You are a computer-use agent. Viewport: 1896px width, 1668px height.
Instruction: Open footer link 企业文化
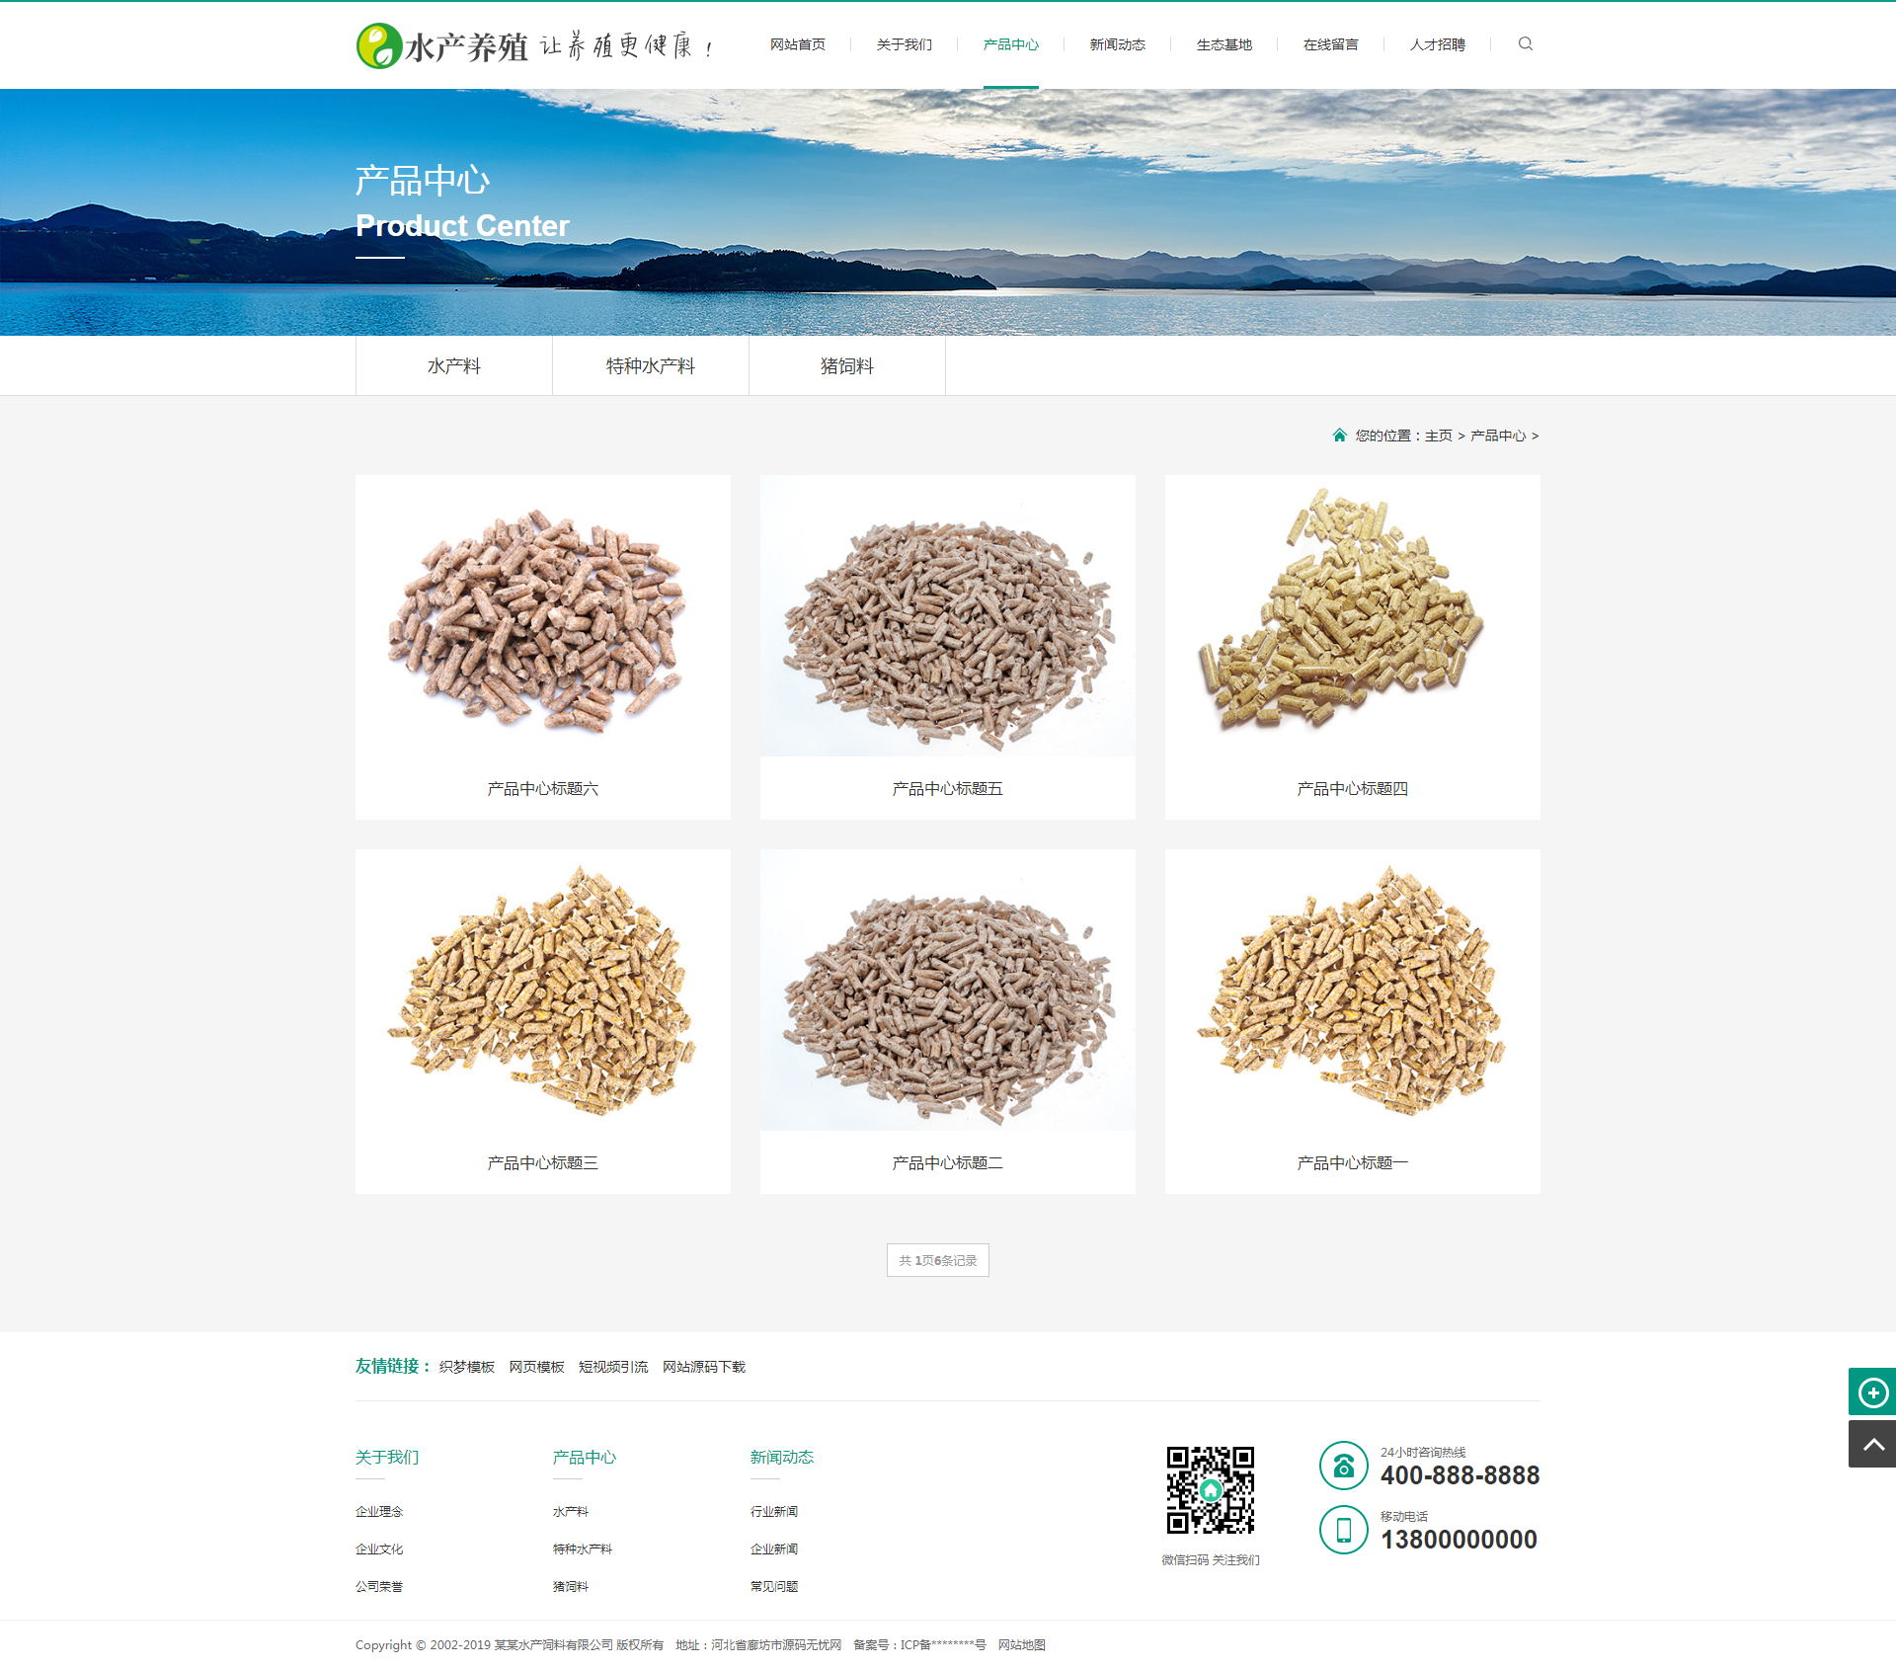point(379,1549)
